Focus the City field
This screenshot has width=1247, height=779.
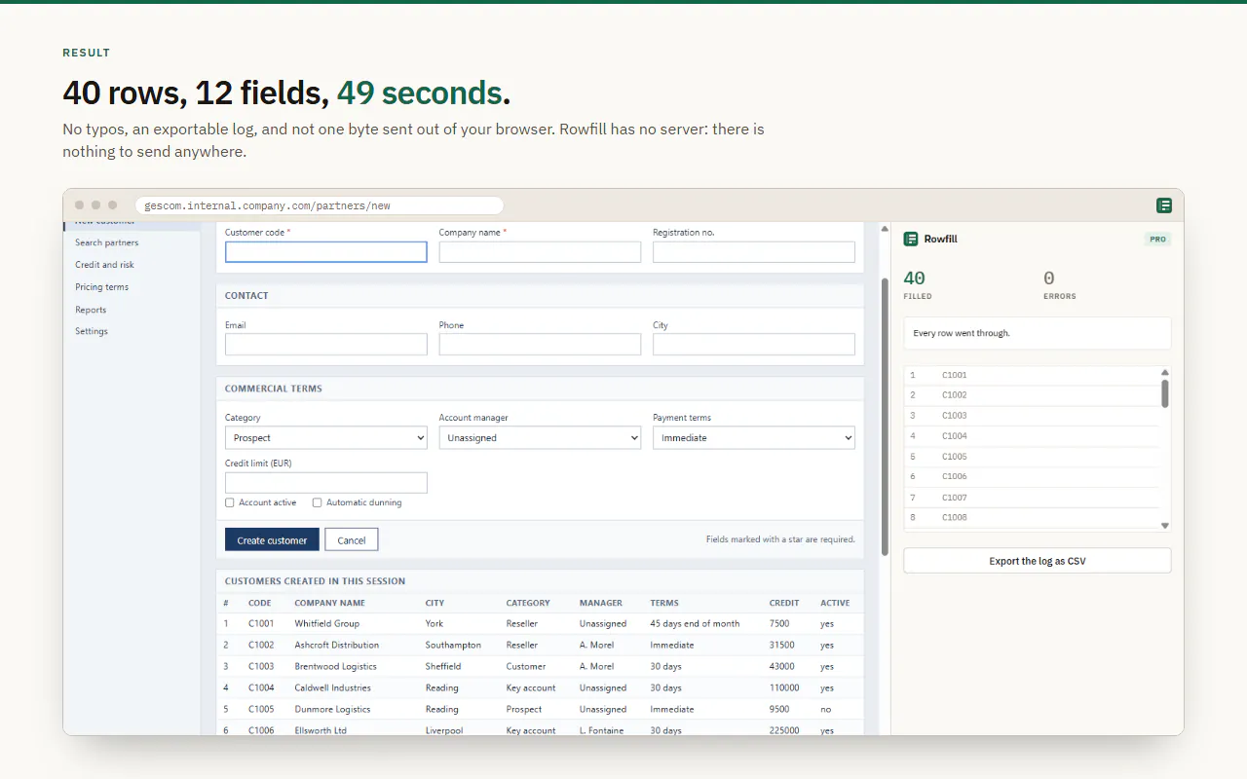click(754, 345)
